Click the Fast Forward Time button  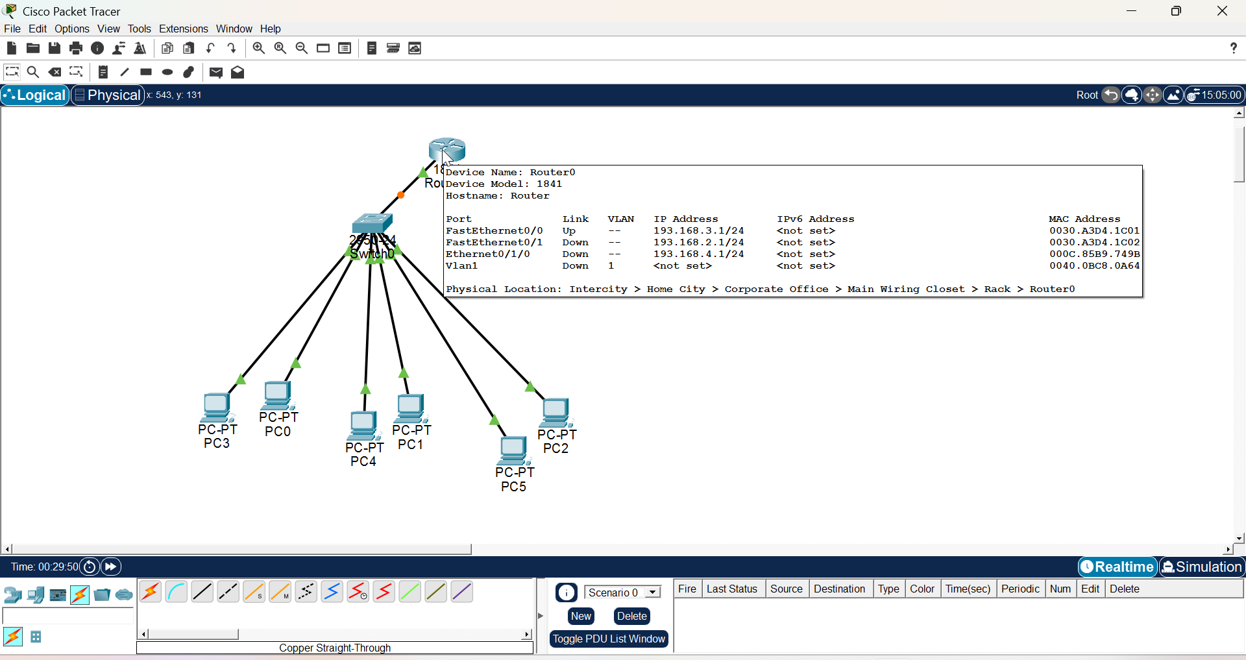click(111, 567)
